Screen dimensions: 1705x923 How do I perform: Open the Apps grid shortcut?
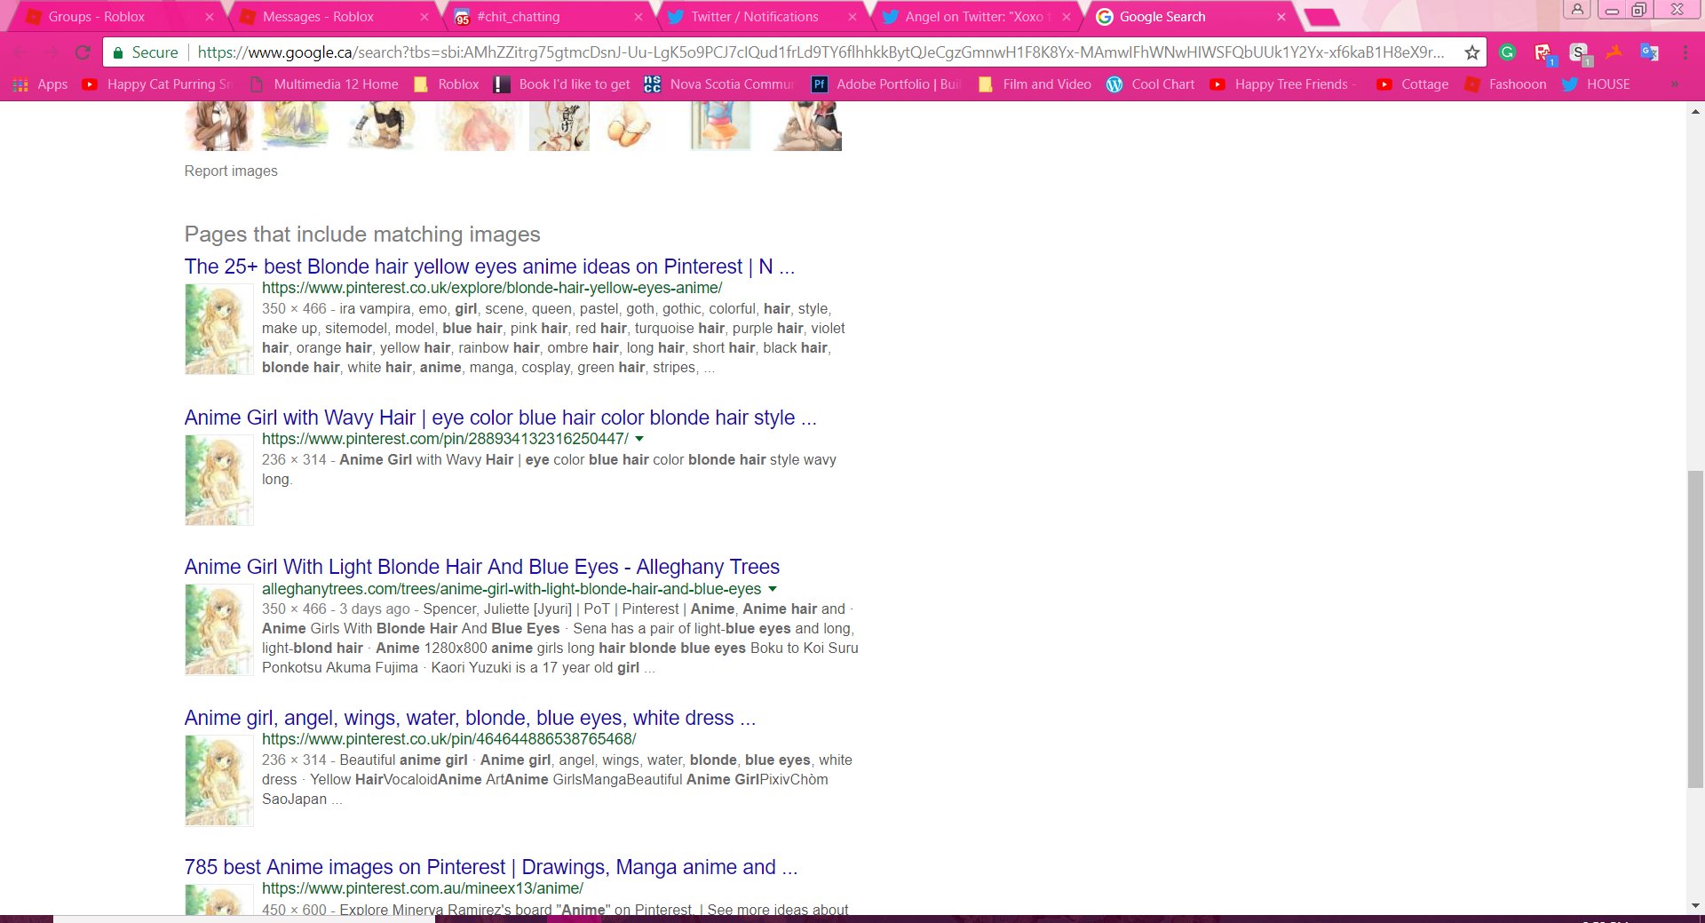[x=40, y=84]
